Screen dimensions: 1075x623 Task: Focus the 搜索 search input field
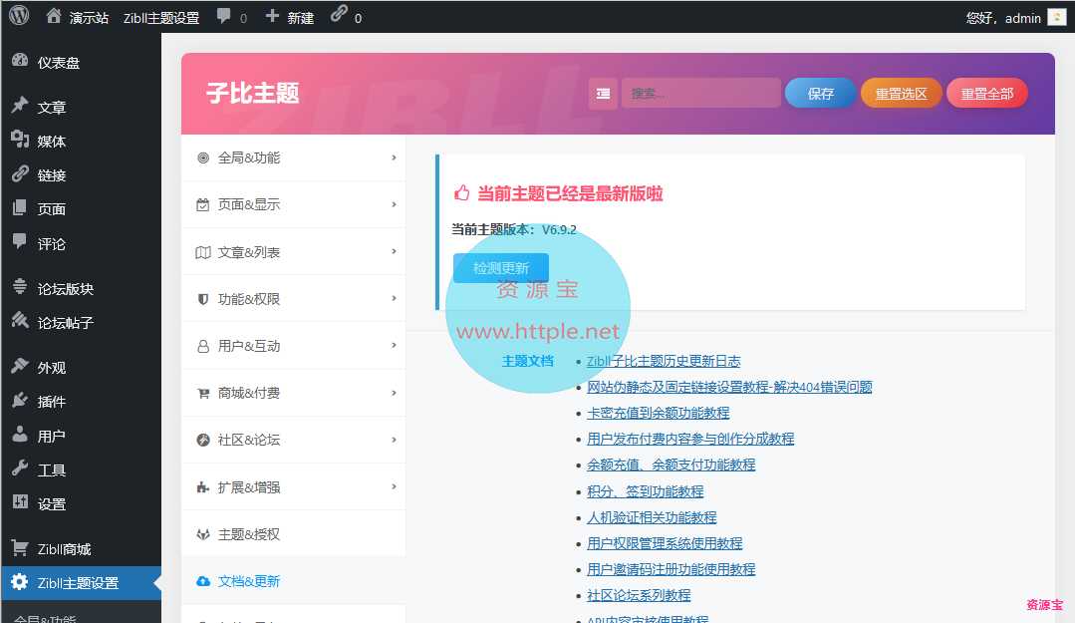click(700, 94)
